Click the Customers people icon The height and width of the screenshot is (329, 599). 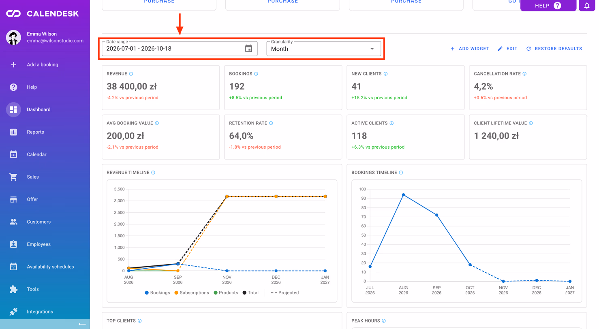[x=13, y=222]
